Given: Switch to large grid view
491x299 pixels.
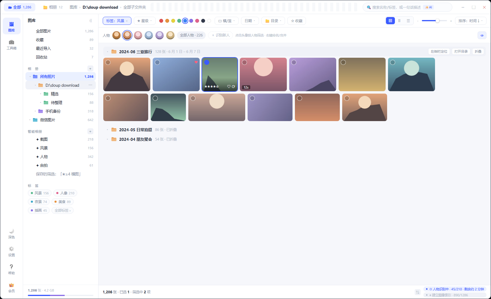Looking at the screenshot, I should pyautogui.click(x=390, y=21).
